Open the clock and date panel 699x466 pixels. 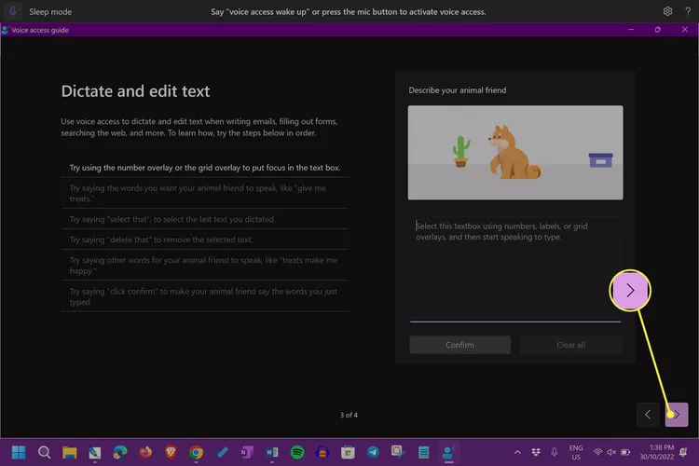click(x=657, y=452)
